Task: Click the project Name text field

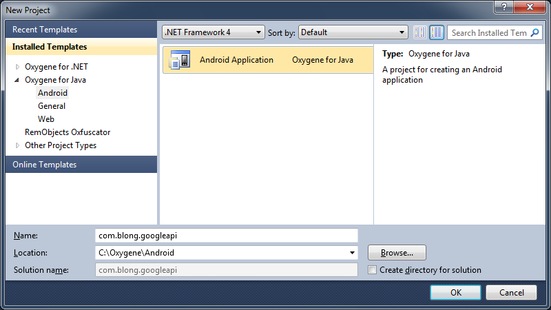Action: [227, 236]
